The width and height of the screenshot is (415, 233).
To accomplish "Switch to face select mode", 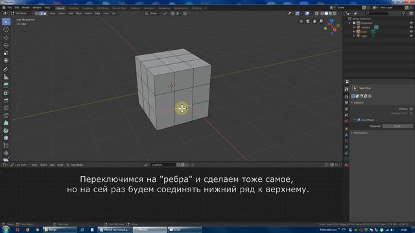I will 45,13.
